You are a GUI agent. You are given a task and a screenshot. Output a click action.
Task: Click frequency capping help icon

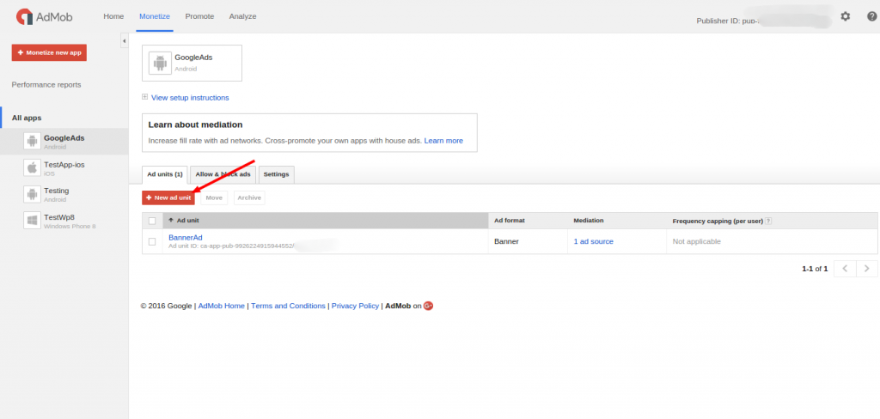coord(768,221)
